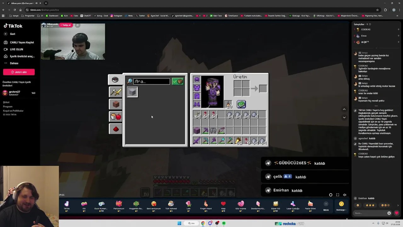Expand More gifts in gift bar

pos(326,206)
